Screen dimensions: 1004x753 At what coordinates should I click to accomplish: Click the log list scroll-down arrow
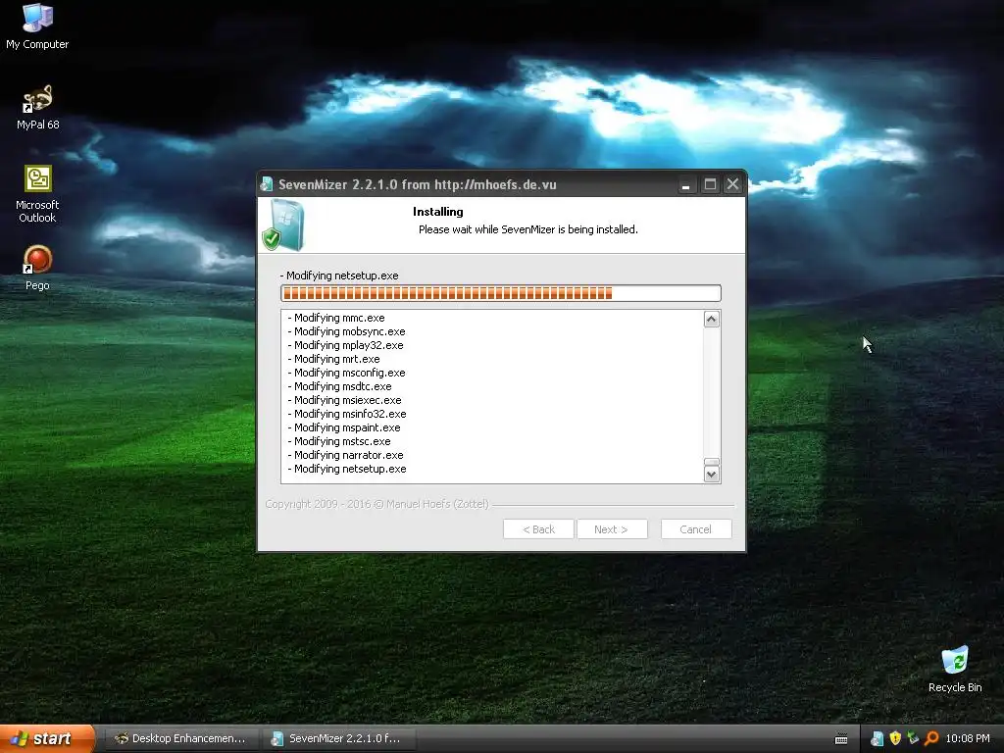(x=712, y=475)
